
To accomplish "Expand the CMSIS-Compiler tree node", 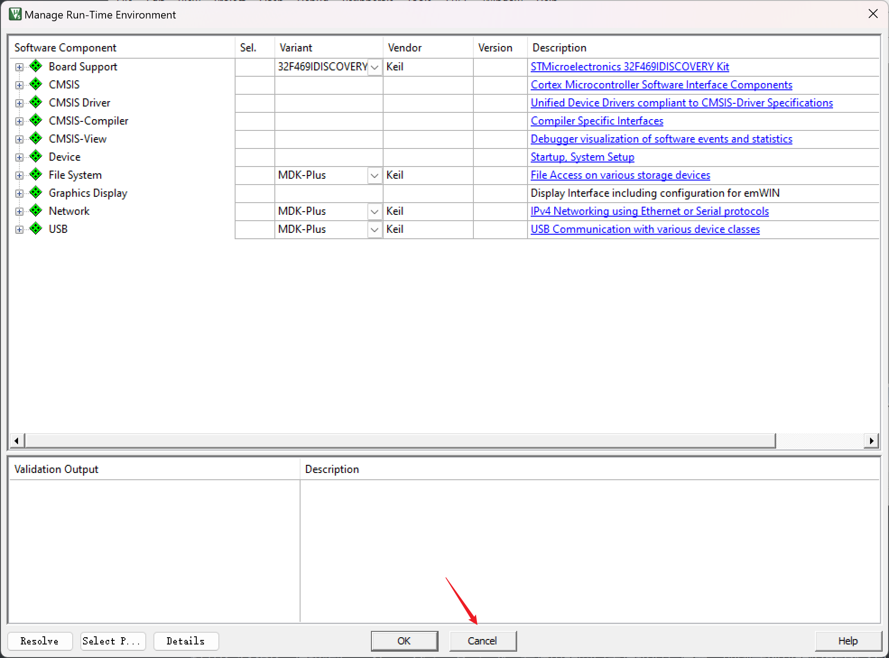I will (x=19, y=121).
